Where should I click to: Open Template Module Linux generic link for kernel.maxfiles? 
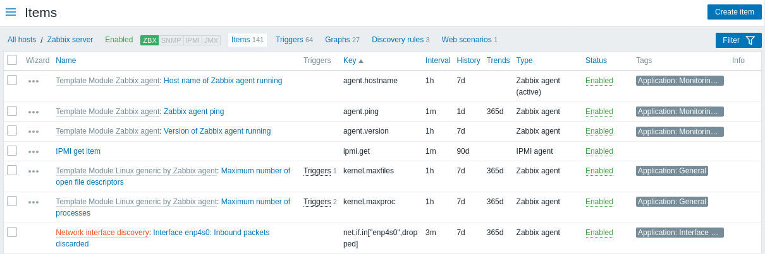pos(137,171)
